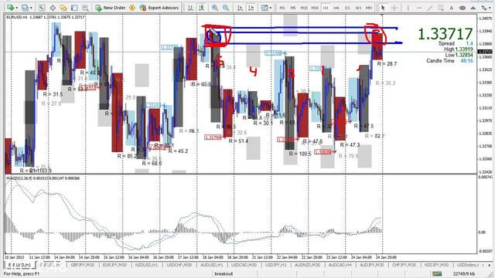Click the High 1.33919 label
Image resolution: width=495 pixels, height=278 pixels.
[459, 49]
